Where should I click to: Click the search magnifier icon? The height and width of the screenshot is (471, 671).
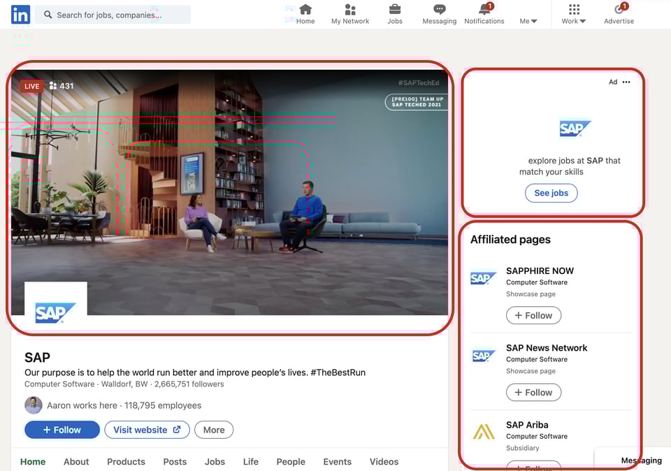click(48, 15)
